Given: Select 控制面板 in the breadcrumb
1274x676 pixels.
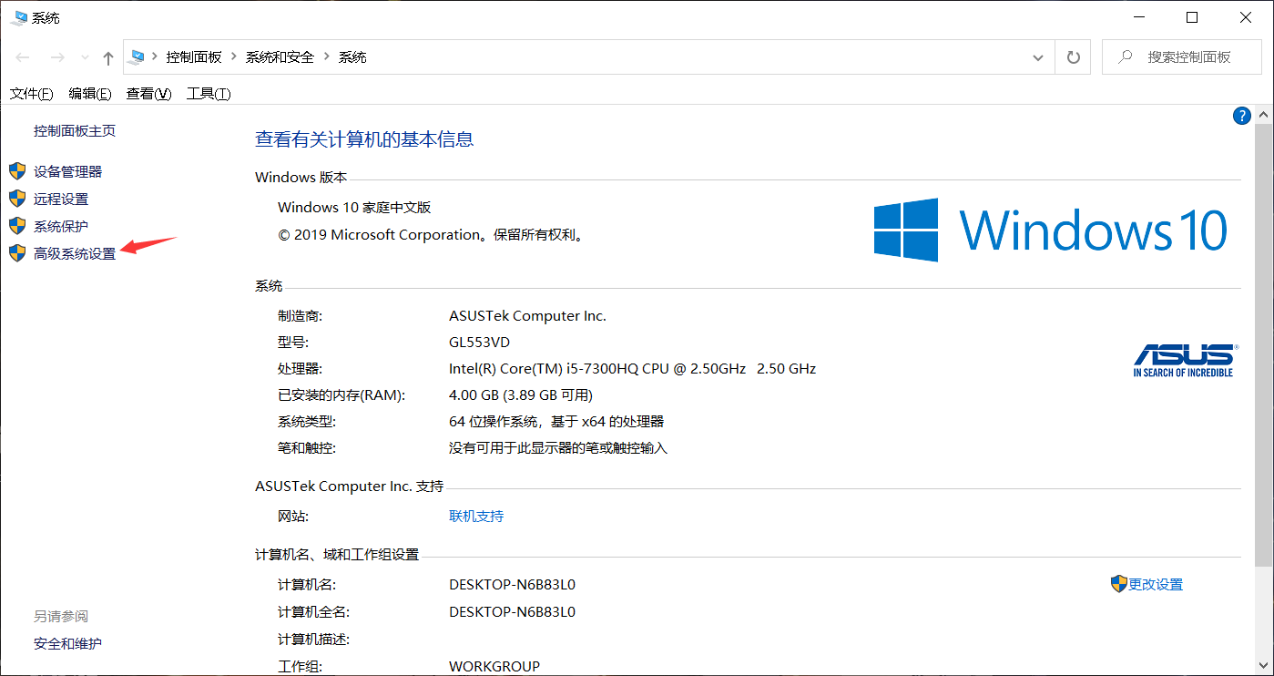Looking at the screenshot, I should point(194,56).
